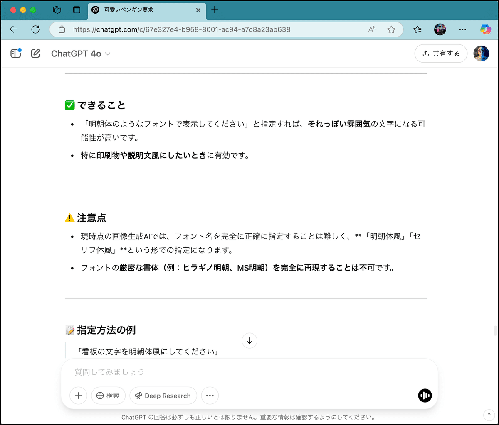The width and height of the screenshot is (499, 425).
Task: Add the page to favorites with the star icon
Action: (x=391, y=29)
